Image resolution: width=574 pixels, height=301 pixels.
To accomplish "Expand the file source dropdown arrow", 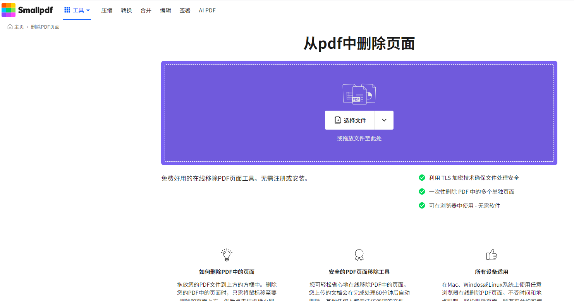I will pyautogui.click(x=384, y=120).
